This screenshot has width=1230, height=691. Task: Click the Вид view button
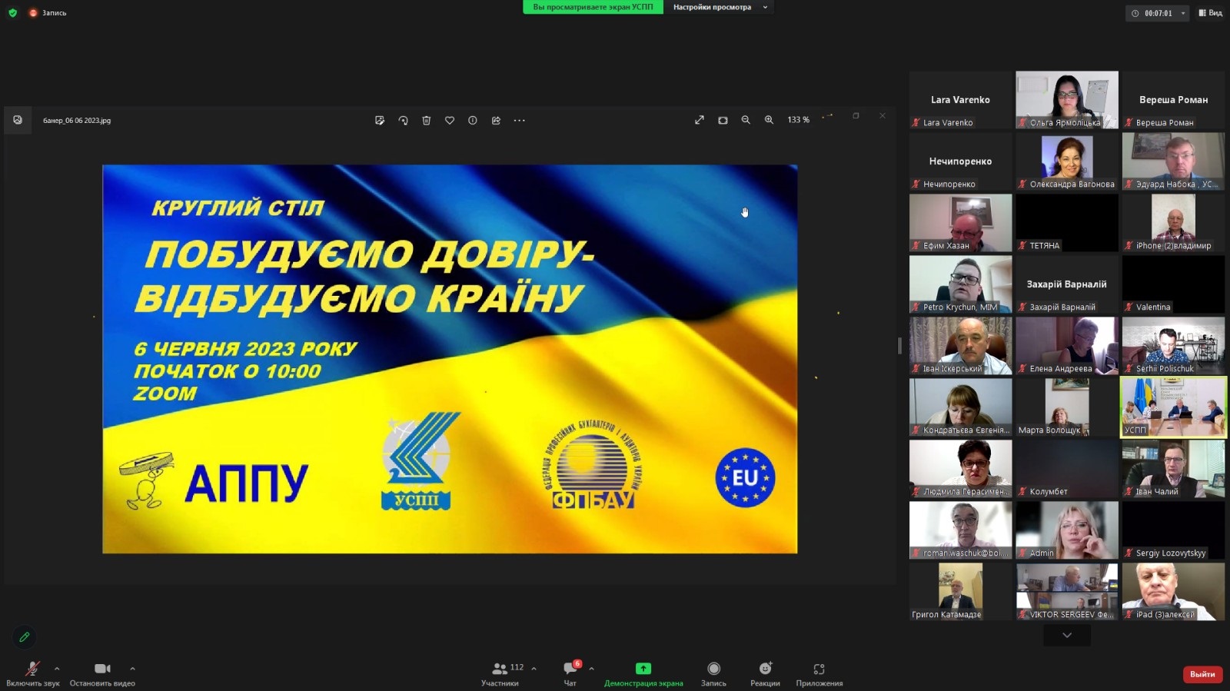tap(1210, 13)
